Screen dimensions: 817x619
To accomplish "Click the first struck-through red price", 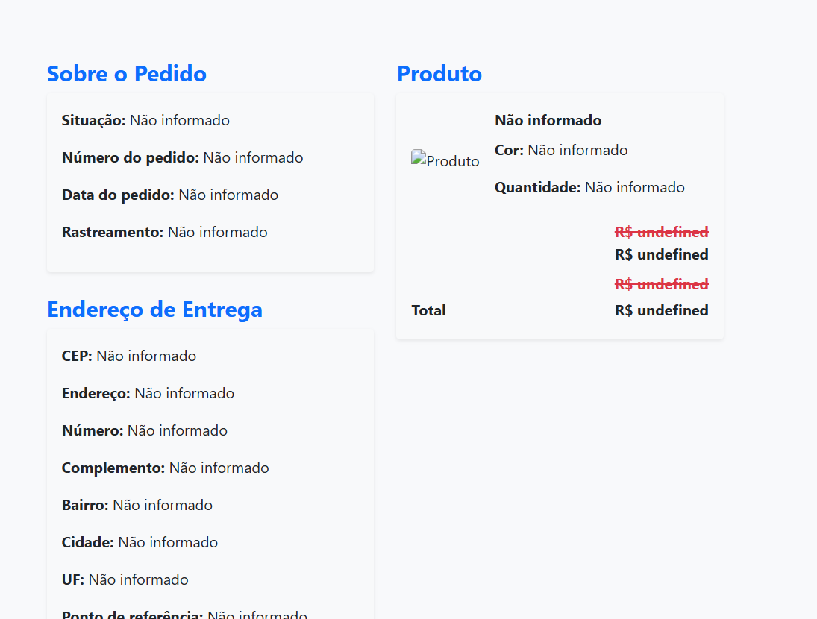I will [x=661, y=232].
